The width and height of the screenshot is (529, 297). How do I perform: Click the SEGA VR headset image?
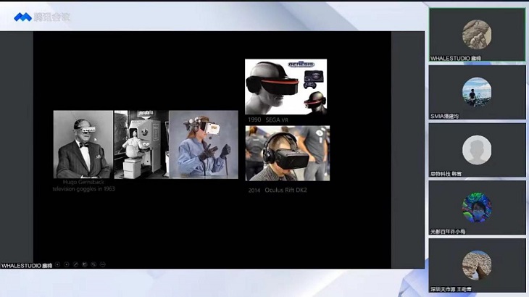(x=286, y=86)
